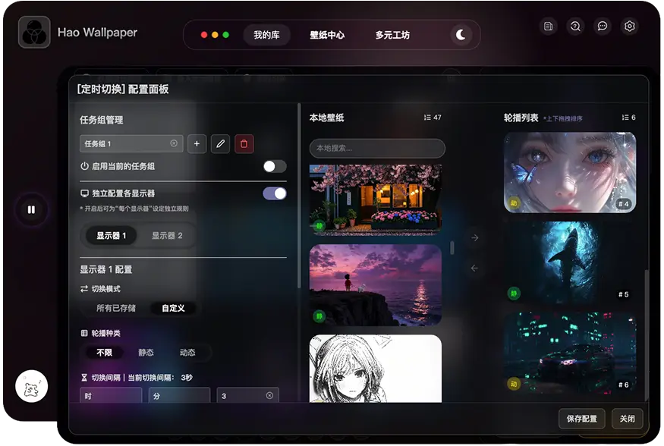The image size is (664, 446).
Task: Turn off the 独立配置各显示器 switch
Action: coord(275,193)
